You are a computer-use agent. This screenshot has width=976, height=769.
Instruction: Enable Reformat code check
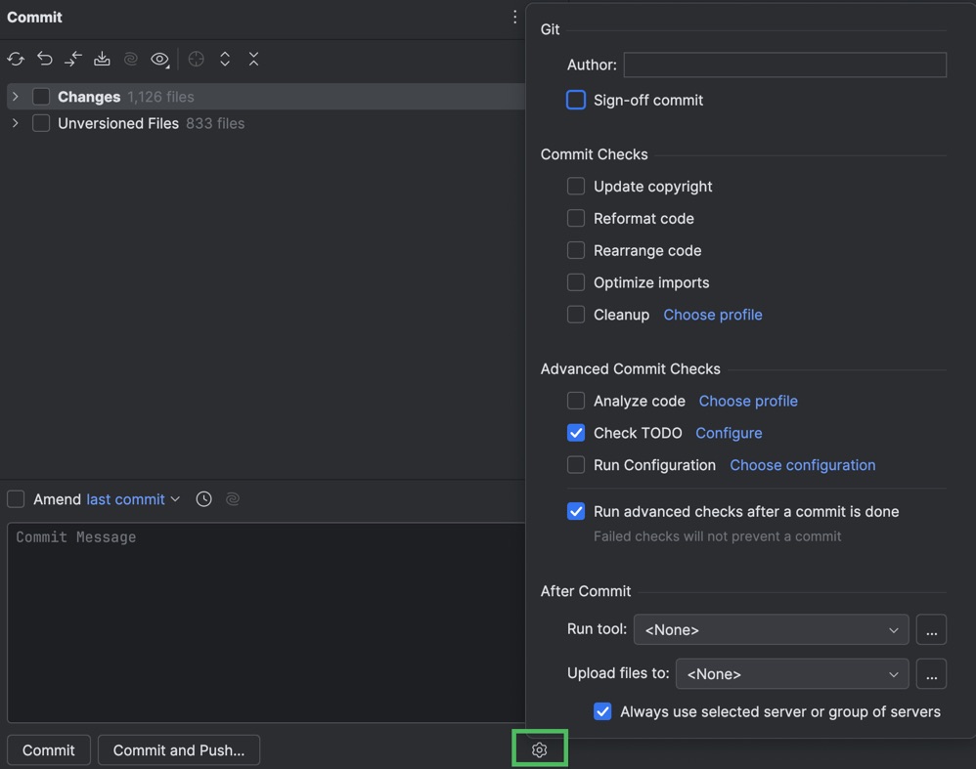tap(576, 218)
